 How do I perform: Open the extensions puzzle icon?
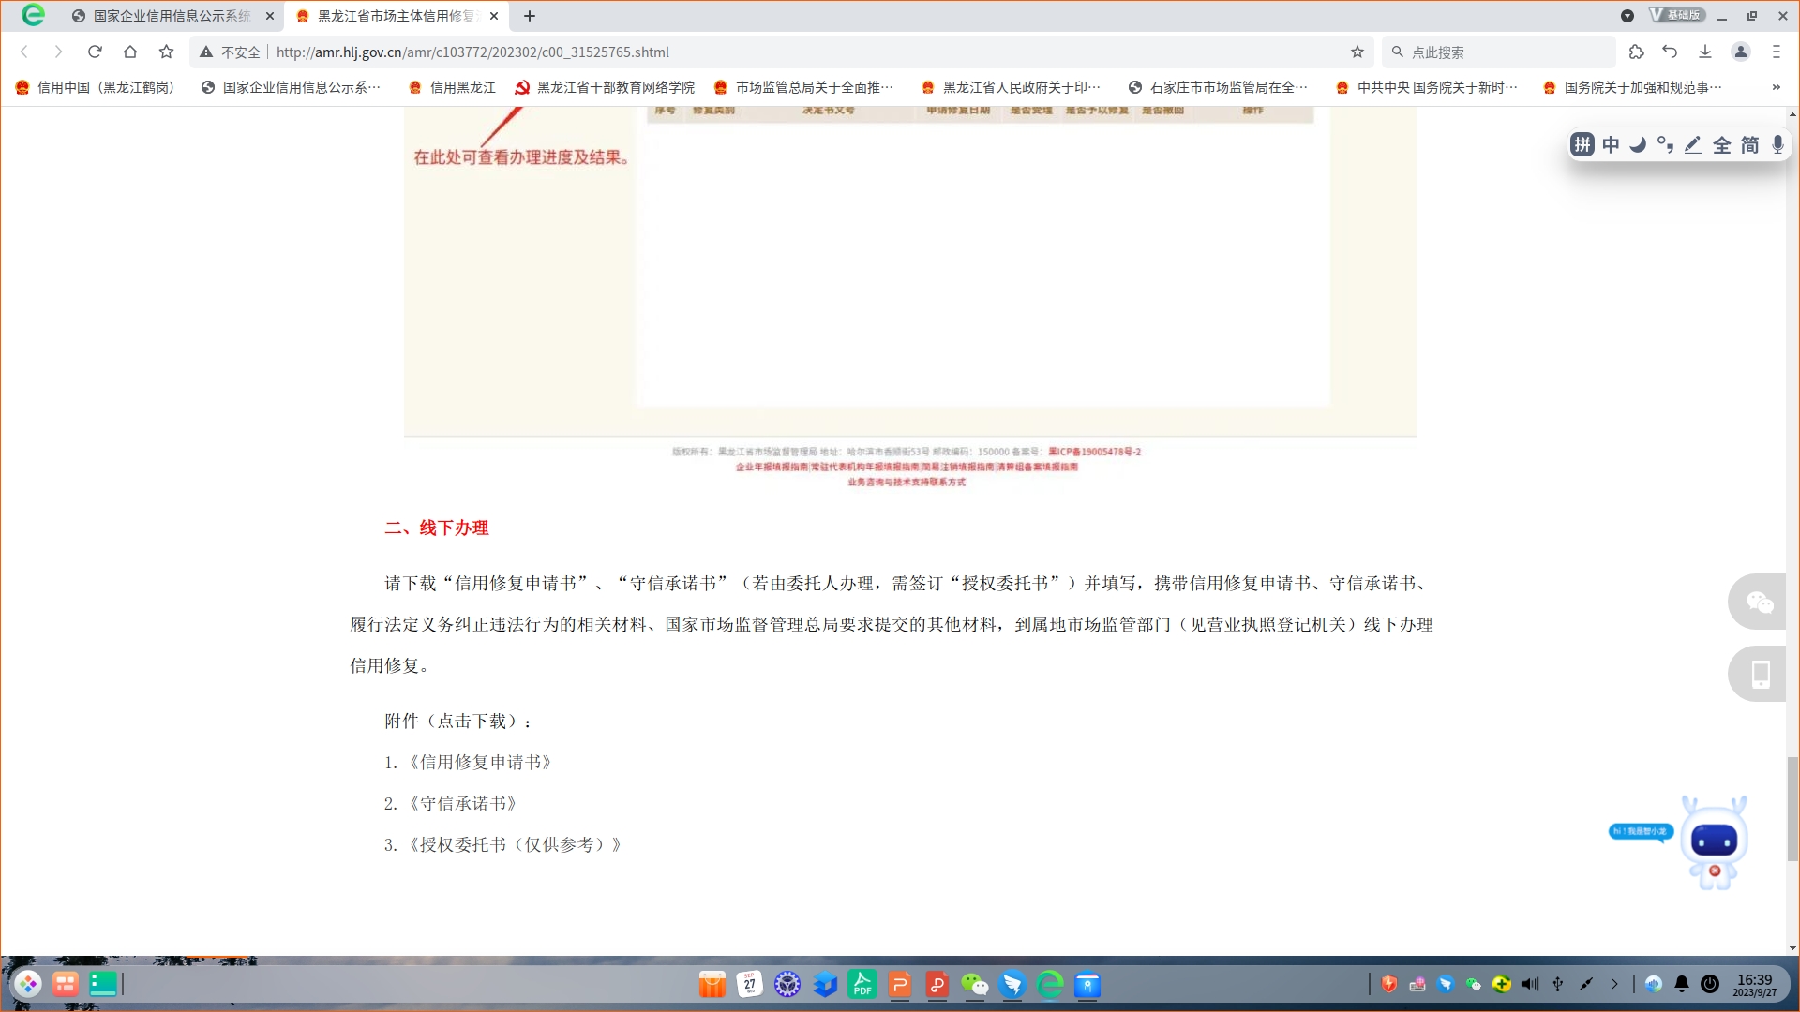1636,52
